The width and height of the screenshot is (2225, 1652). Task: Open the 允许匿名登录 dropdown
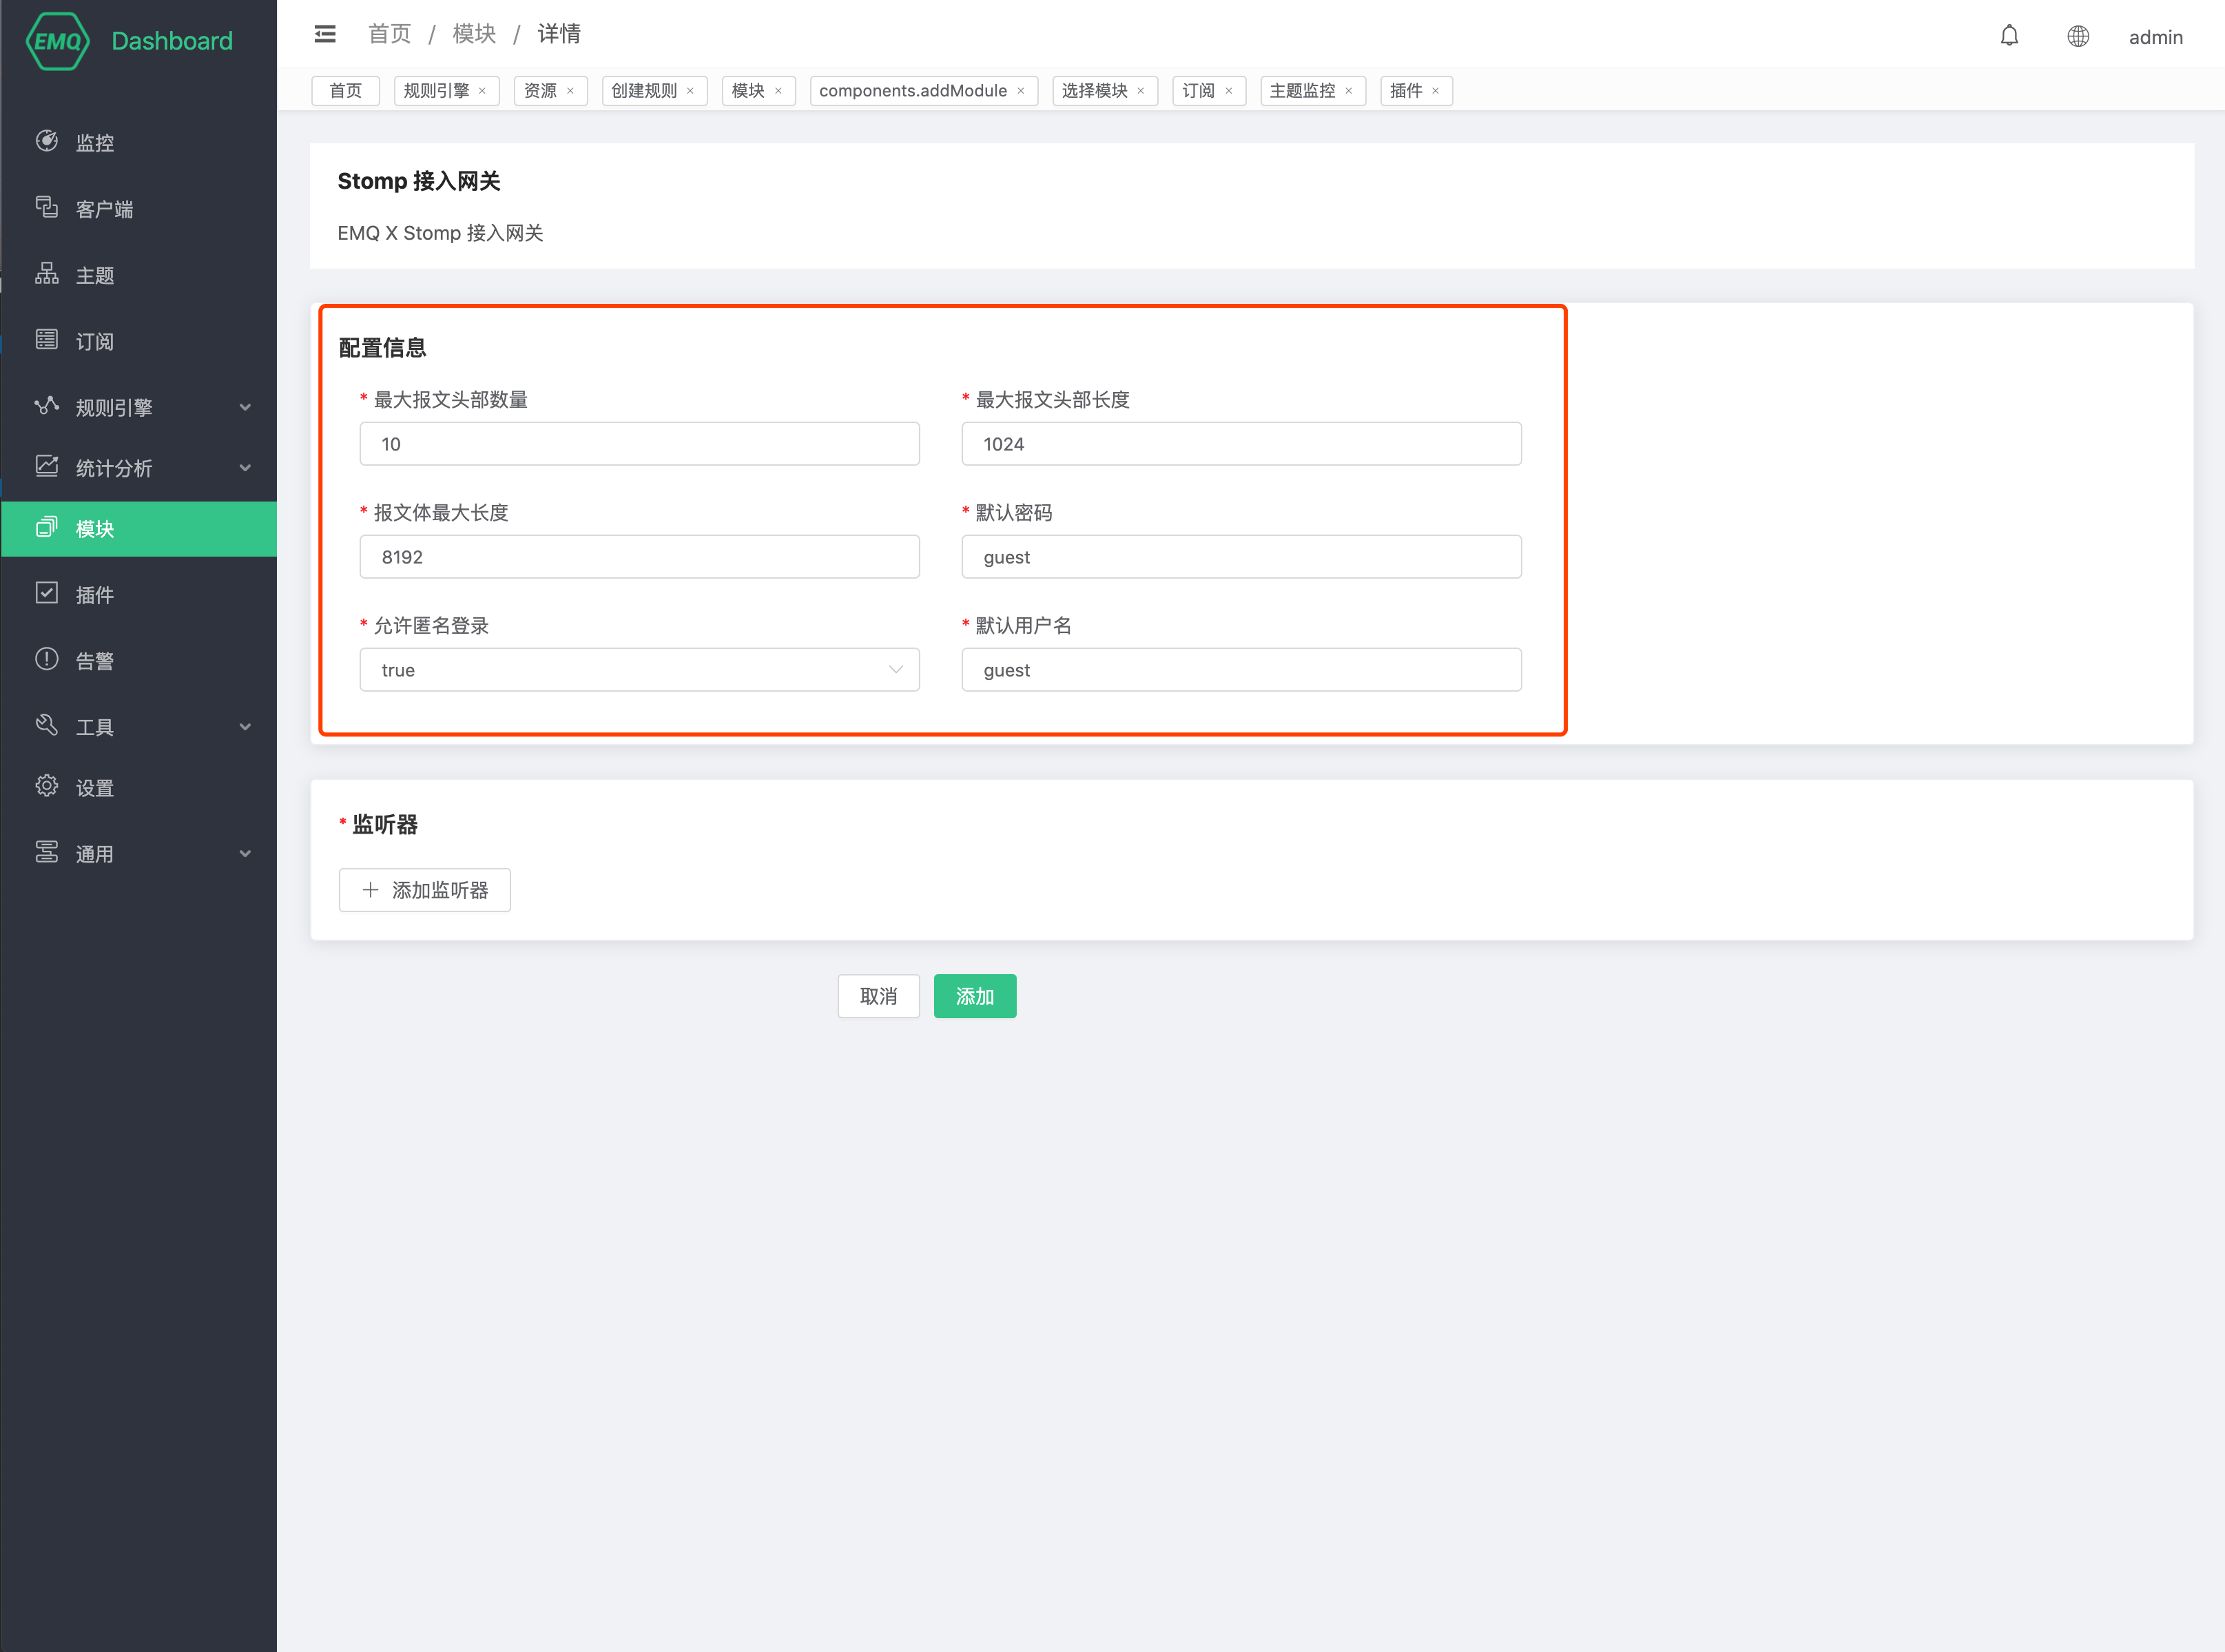[639, 670]
